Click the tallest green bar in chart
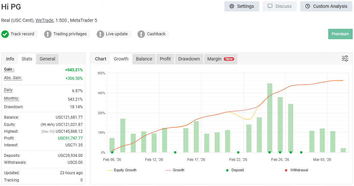 point(269,118)
